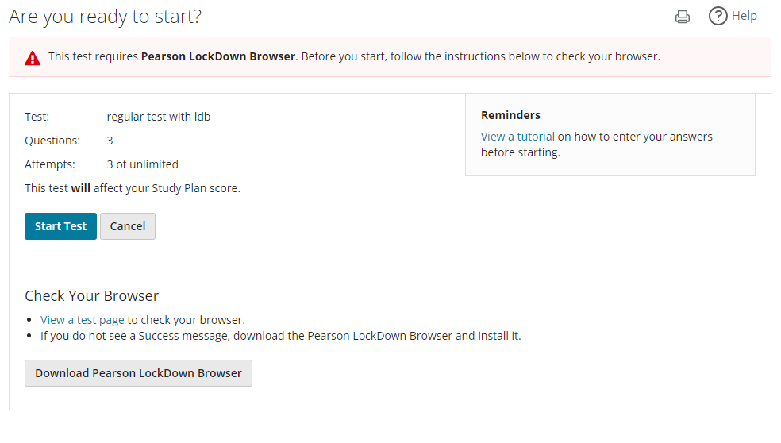This screenshot has width=781, height=443.
Task: Follow the View a test page link
Action: click(x=83, y=320)
